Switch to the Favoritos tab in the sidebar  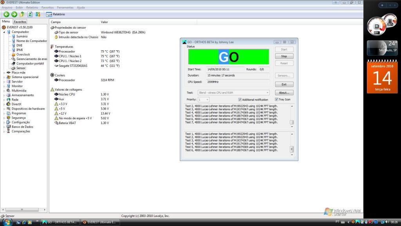20,22
